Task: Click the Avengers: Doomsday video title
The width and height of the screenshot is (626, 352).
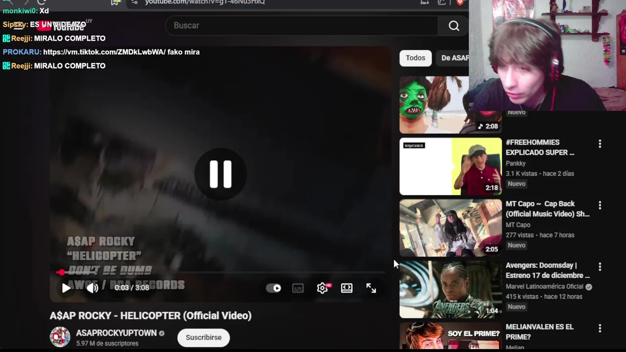Action: click(x=548, y=270)
